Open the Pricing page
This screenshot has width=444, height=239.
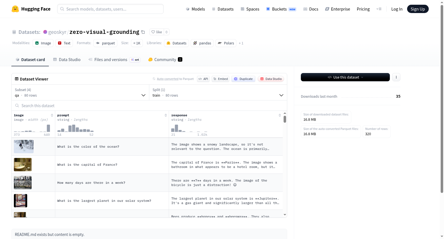coord(363,9)
